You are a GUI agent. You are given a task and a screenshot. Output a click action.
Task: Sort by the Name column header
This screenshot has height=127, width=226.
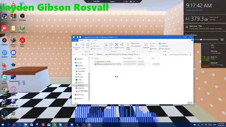(x=96, y=58)
